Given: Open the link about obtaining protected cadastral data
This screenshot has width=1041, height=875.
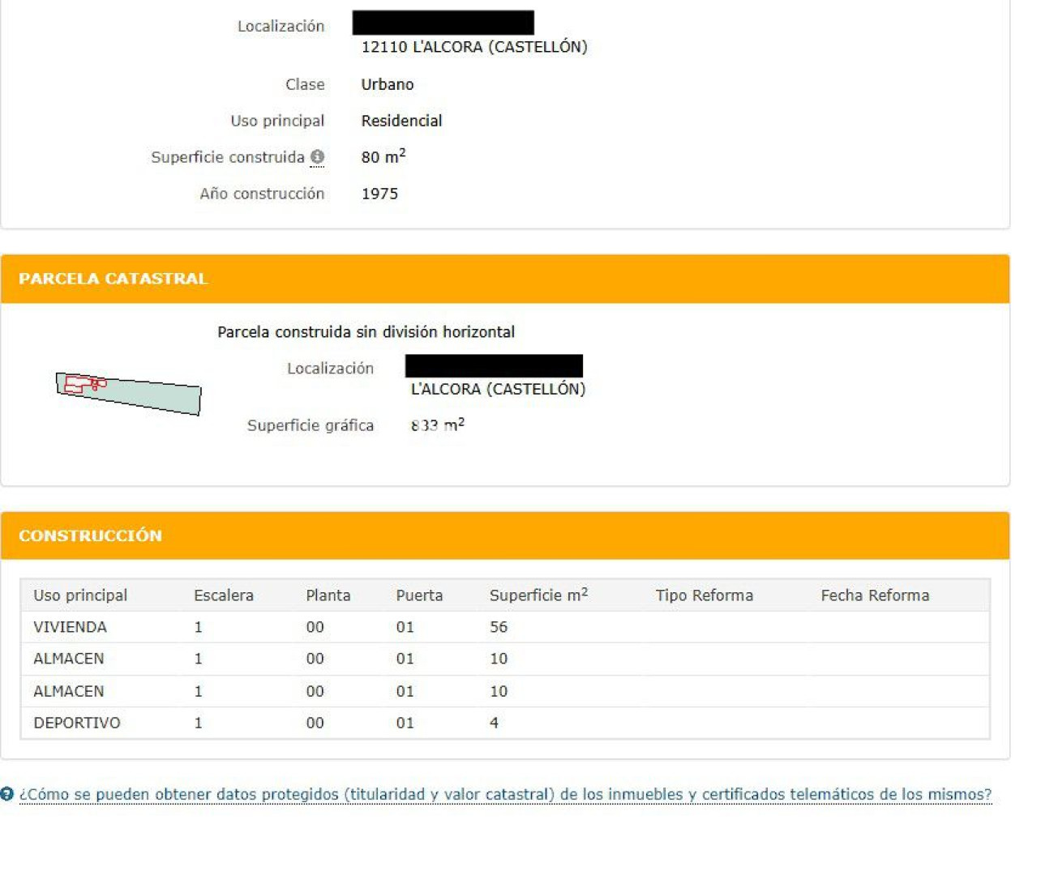Looking at the screenshot, I should [504, 795].
